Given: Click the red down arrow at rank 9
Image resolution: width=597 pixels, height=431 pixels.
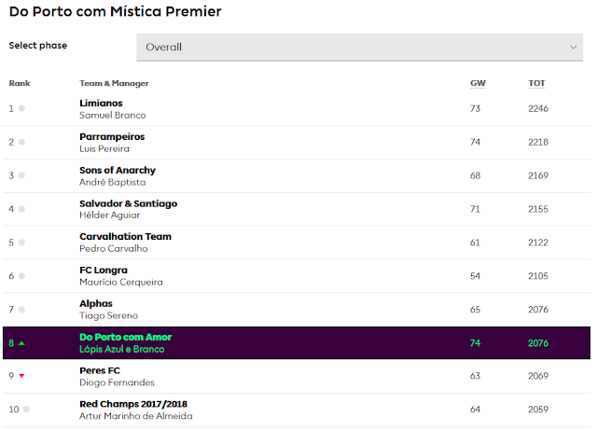Looking at the screenshot, I should click(x=21, y=376).
